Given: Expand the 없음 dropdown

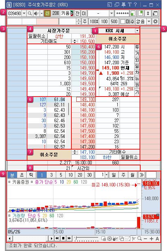Looking at the screenshot, I should [149, 21].
